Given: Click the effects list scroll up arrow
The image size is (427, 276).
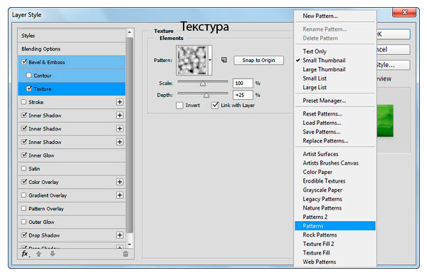Looking at the screenshot, I should coord(130,32).
